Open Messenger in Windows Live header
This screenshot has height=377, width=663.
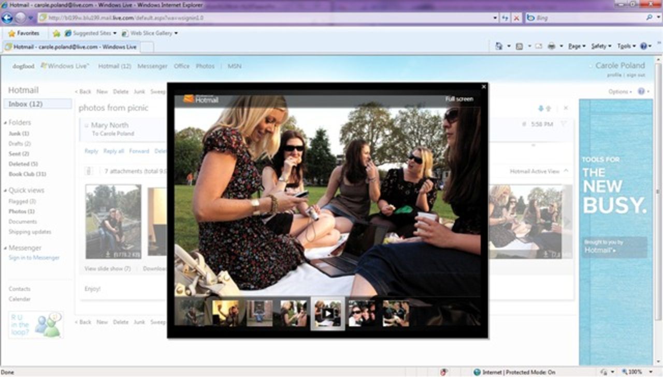(152, 66)
